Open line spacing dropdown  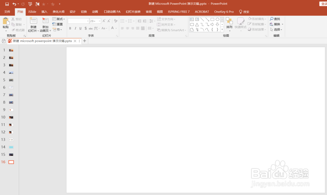click(152, 21)
